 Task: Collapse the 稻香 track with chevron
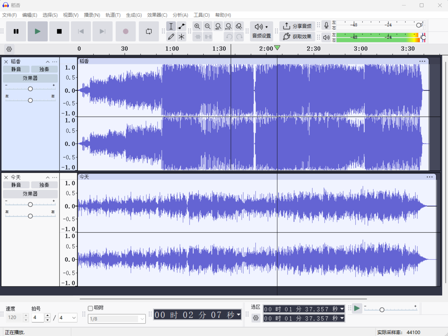tap(48, 62)
